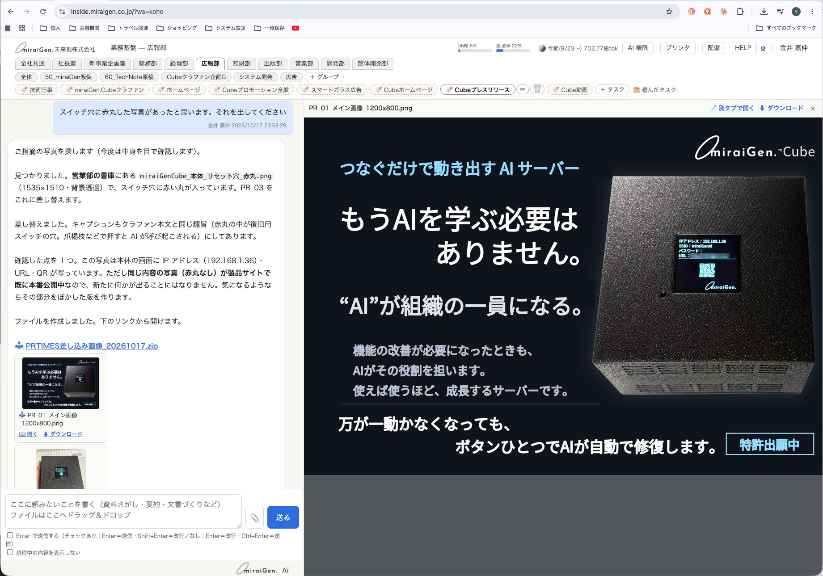Go back with the browser back arrow
Image resolution: width=823 pixels, height=576 pixels.
pos(11,12)
